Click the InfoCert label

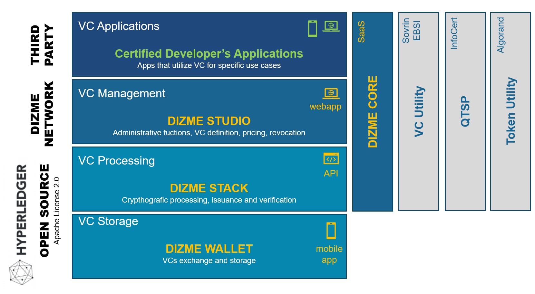pos(454,33)
